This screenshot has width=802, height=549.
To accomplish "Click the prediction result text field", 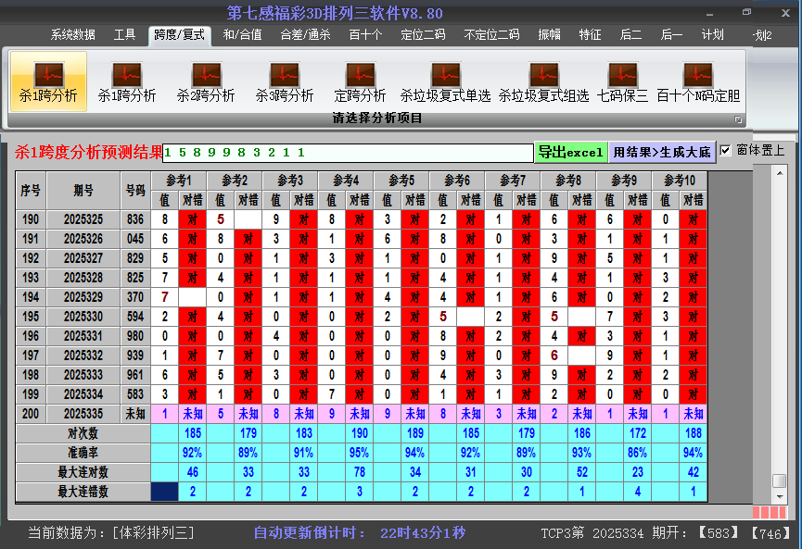I will 348,152.
